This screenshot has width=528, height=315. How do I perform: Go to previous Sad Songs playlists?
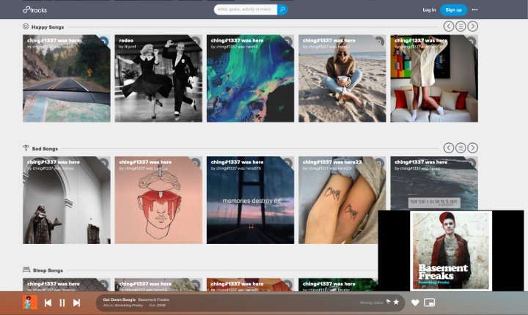(x=449, y=148)
